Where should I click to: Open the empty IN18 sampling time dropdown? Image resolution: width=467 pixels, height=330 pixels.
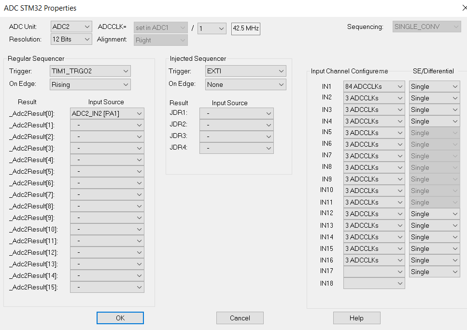[x=374, y=284]
